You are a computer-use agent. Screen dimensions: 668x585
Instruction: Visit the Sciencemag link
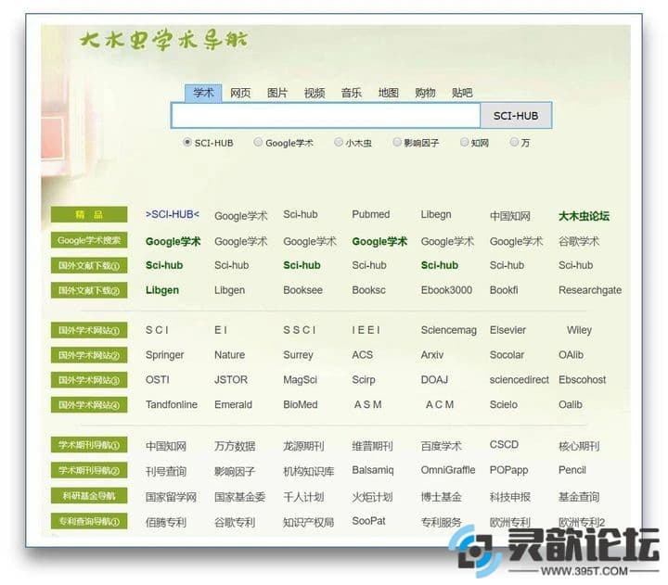[449, 330]
